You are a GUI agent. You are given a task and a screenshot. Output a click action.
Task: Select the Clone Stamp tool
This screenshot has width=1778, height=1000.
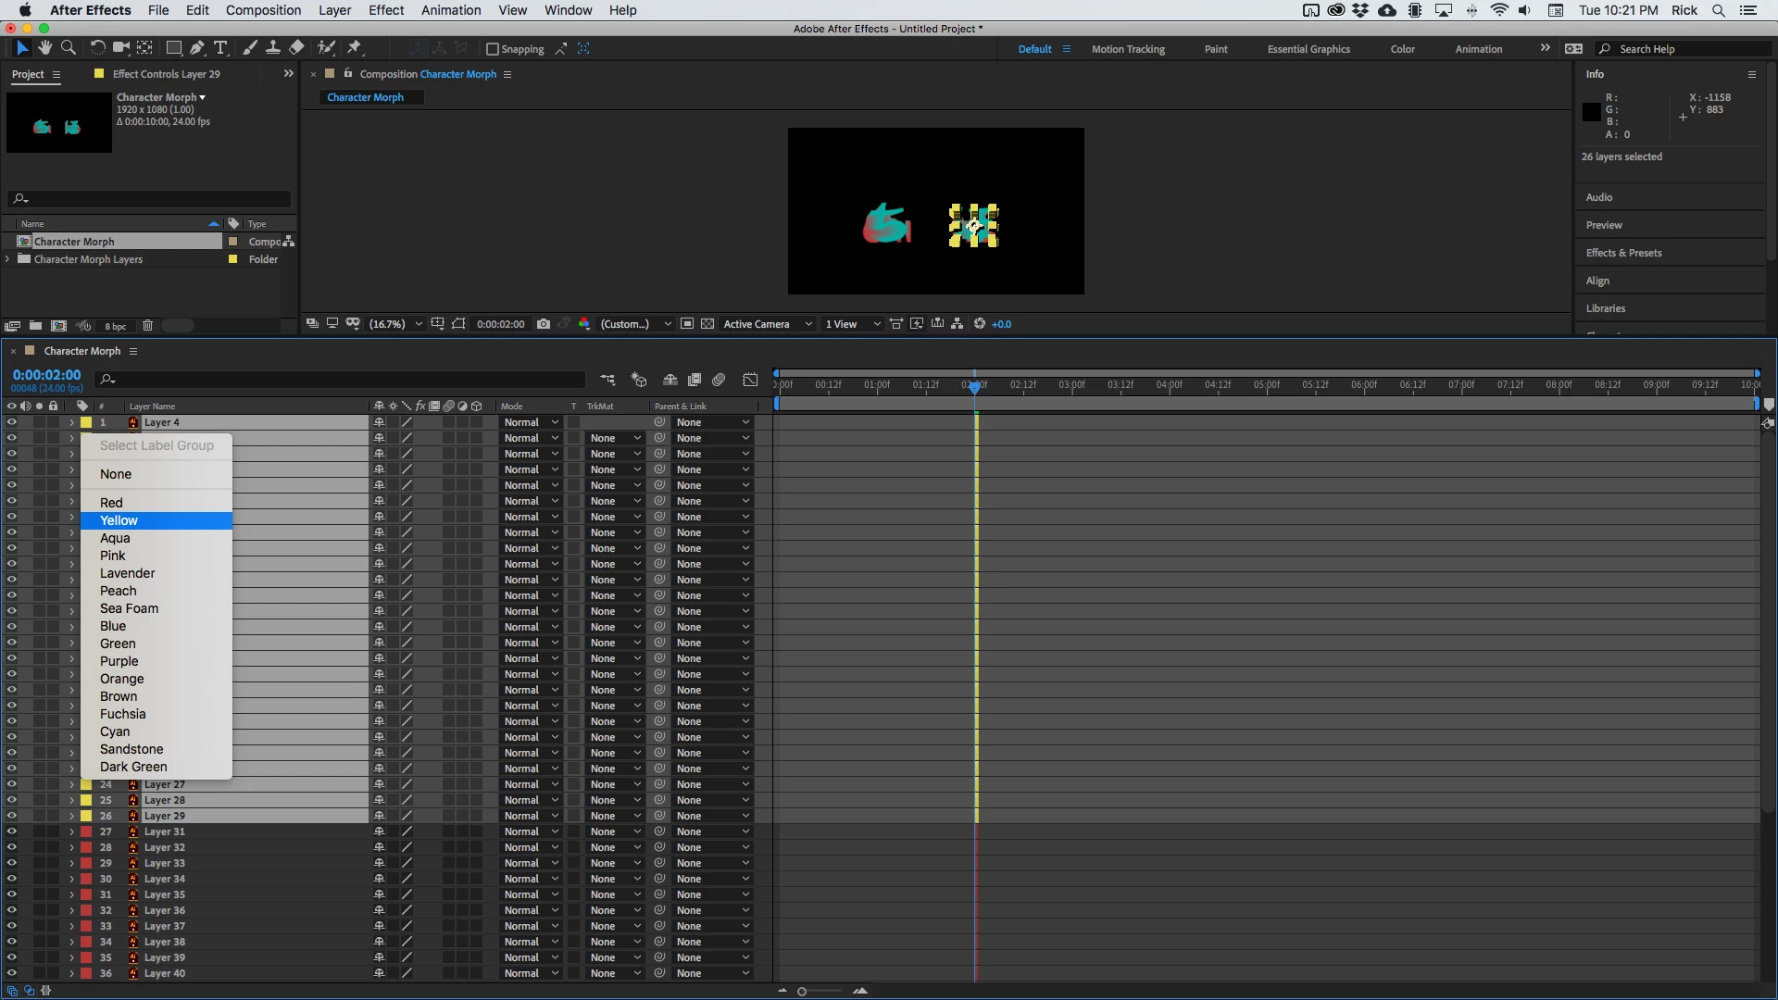pyautogui.click(x=273, y=48)
